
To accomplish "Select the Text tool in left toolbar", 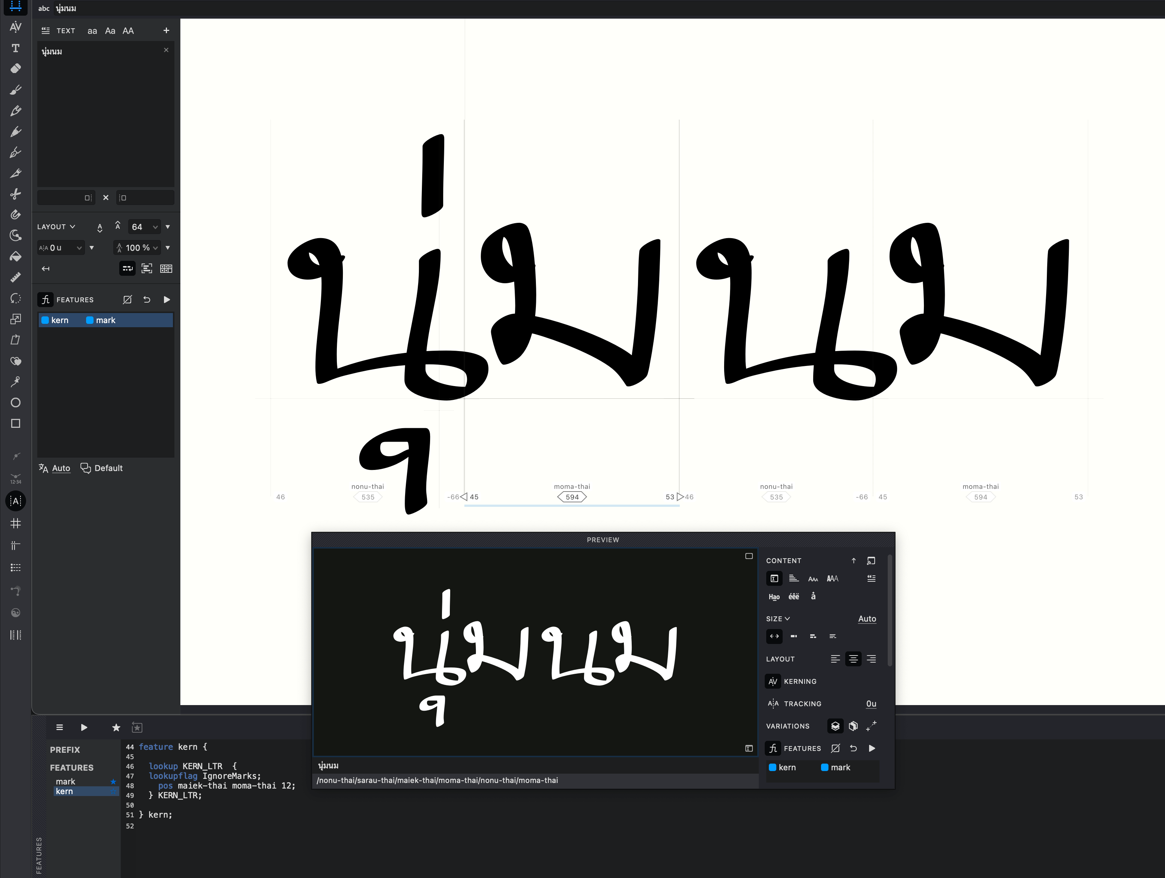I will [x=16, y=48].
